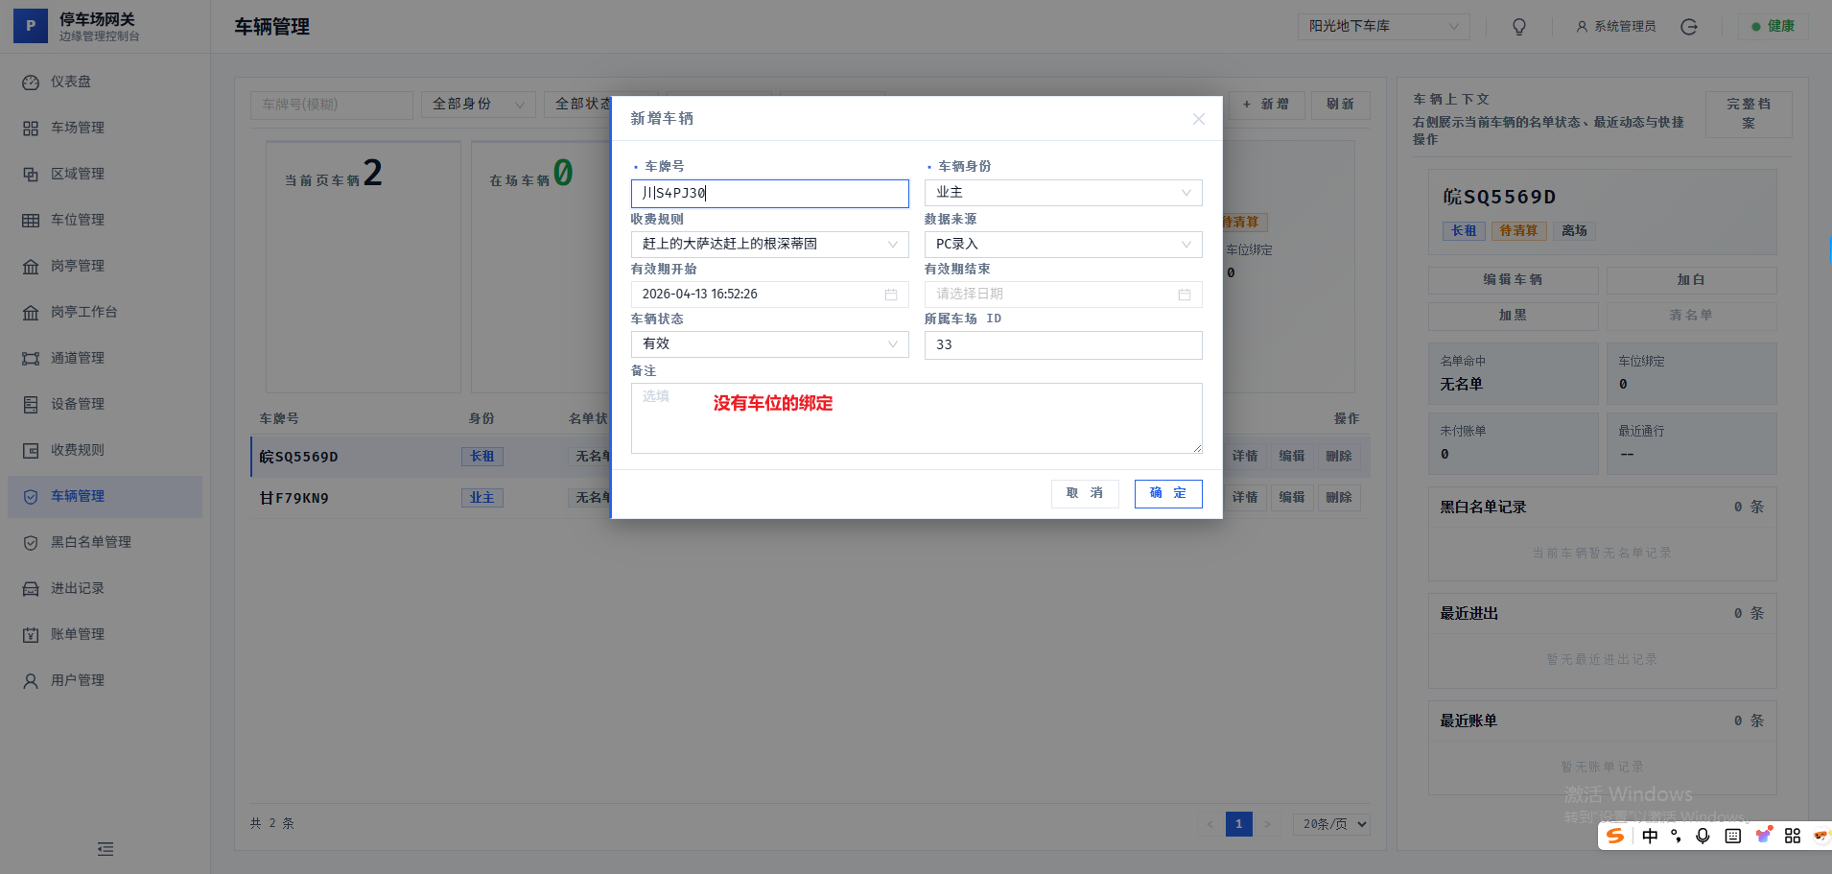Click the logout icon beside 系统管理员

tap(1687, 27)
